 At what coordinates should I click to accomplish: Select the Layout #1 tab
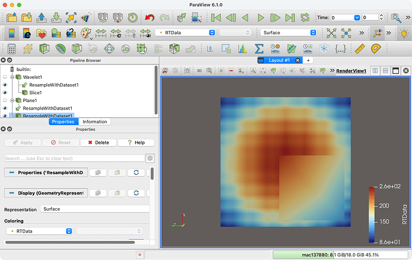pos(279,60)
